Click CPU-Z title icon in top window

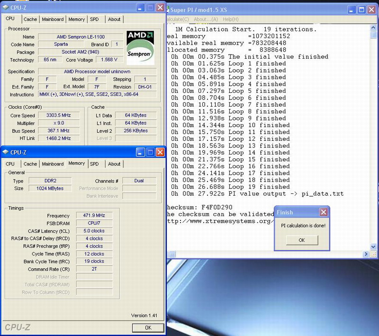[x=6, y=8]
